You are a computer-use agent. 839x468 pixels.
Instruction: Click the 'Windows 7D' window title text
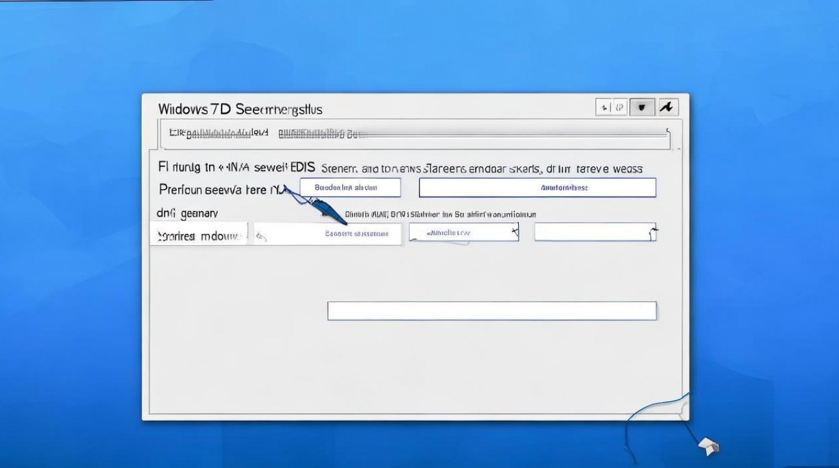240,109
